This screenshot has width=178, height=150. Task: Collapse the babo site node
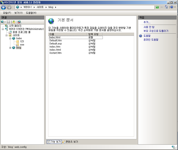[10, 39]
